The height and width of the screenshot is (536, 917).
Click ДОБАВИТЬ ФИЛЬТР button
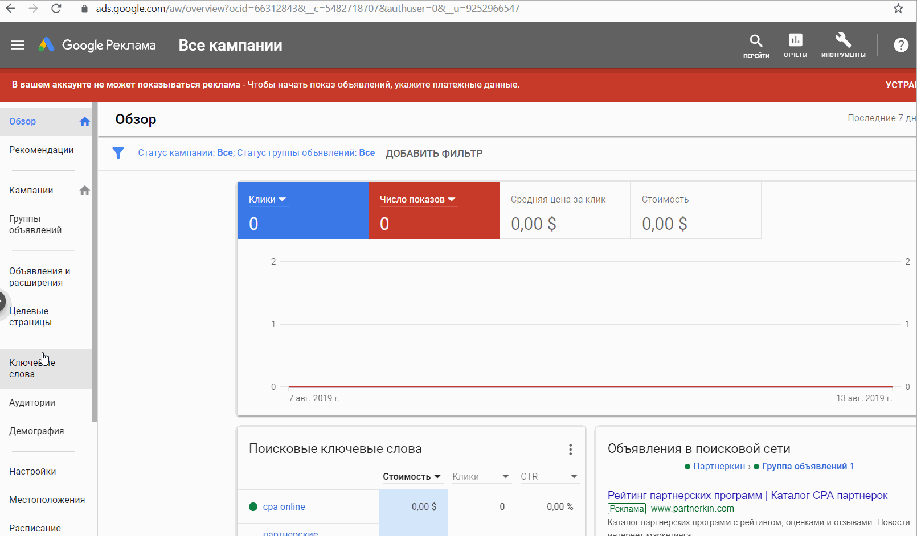(x=434, y=154)
